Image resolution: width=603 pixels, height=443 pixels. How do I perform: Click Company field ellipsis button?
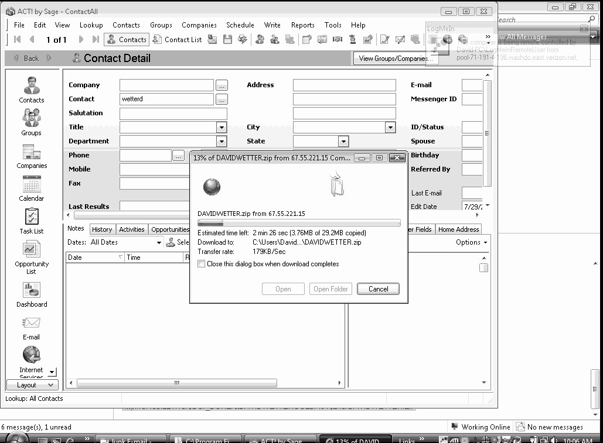point(222,85)
